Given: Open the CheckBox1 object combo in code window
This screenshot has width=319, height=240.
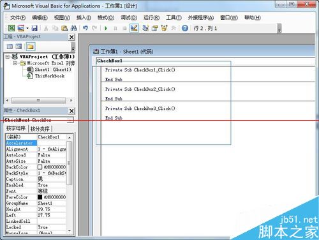Looking at the screenshot, I should (x=205, y=61).
